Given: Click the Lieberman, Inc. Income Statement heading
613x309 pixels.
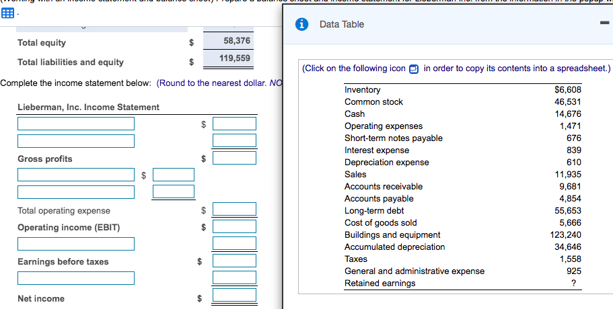Looking at the screenshot, I should pos(88,107).
